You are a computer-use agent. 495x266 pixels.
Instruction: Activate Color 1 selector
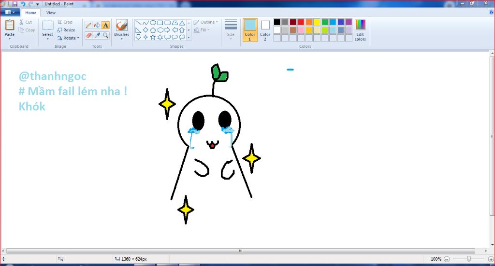click(250, 30)
